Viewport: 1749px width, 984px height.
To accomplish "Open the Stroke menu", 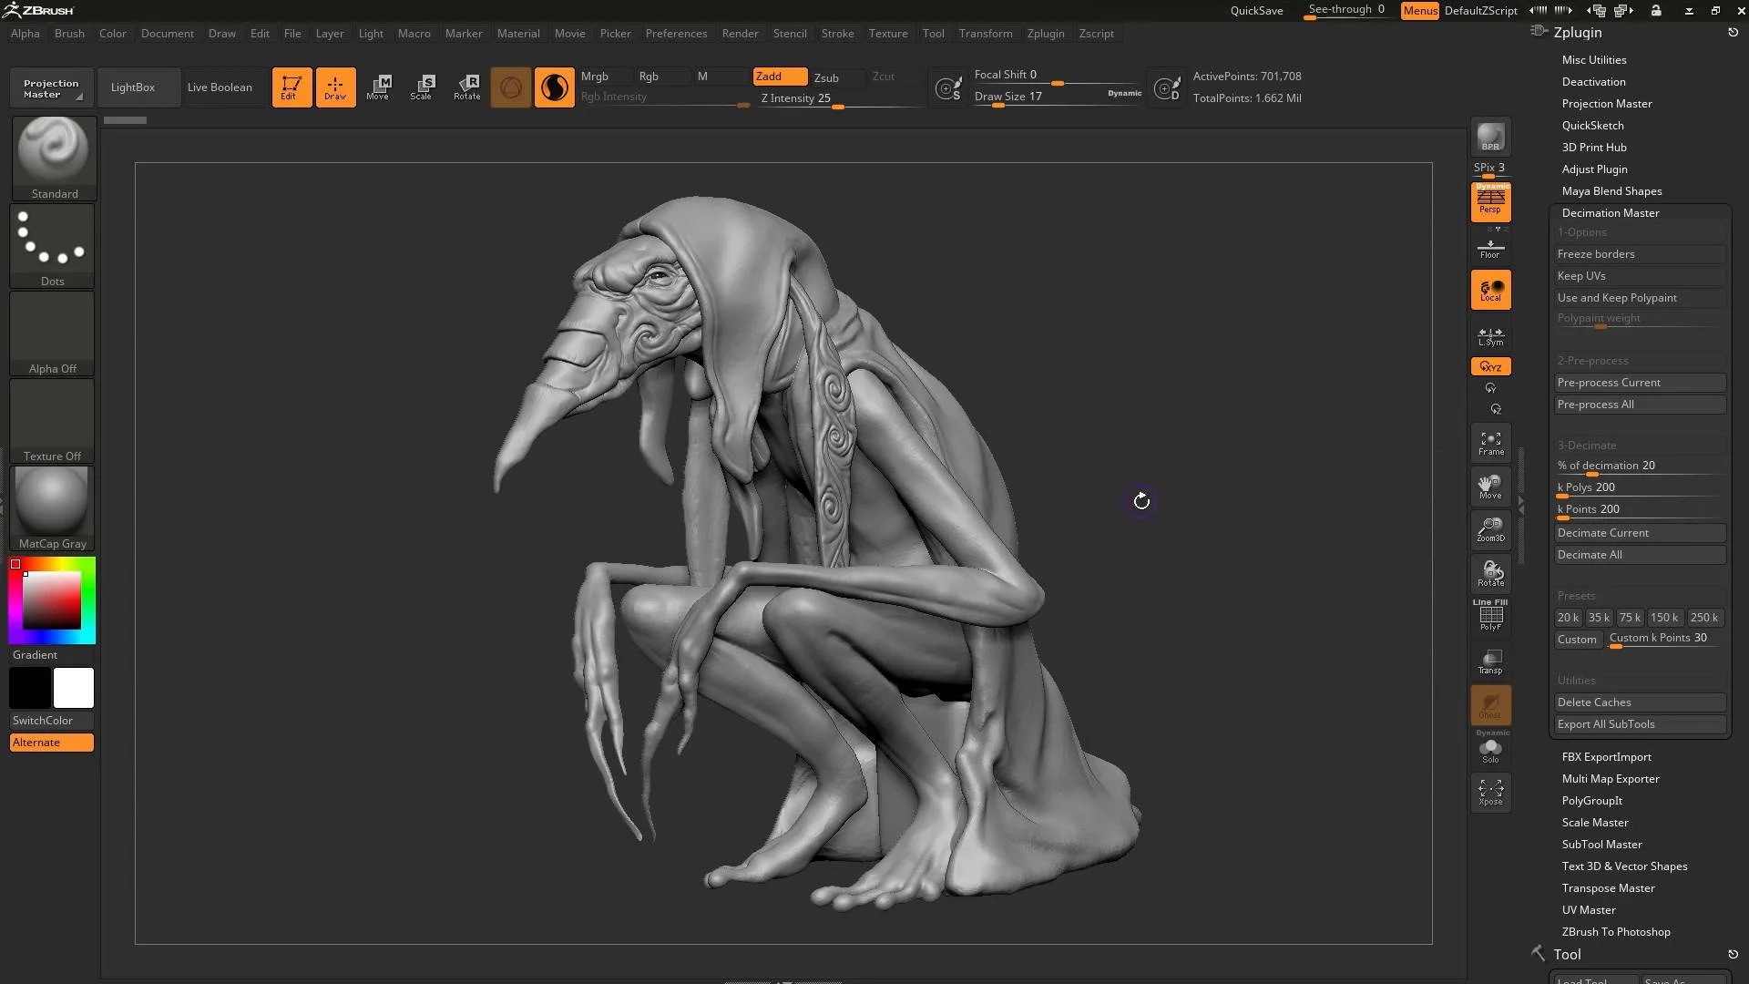I will point(837,34).
